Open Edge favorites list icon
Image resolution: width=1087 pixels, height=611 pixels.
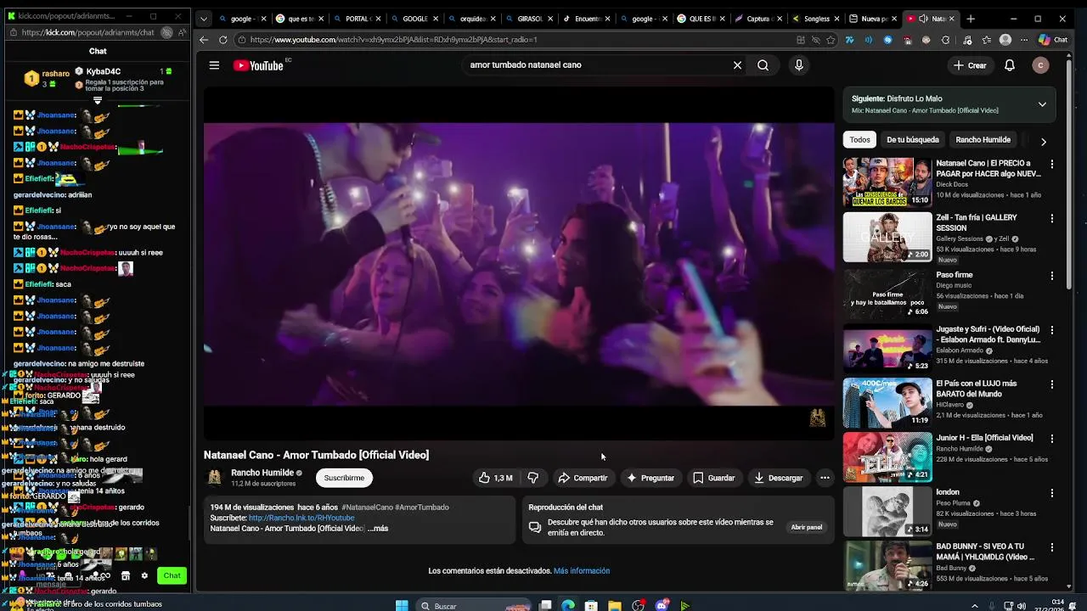pyautogui.click(x=986, y=40)
